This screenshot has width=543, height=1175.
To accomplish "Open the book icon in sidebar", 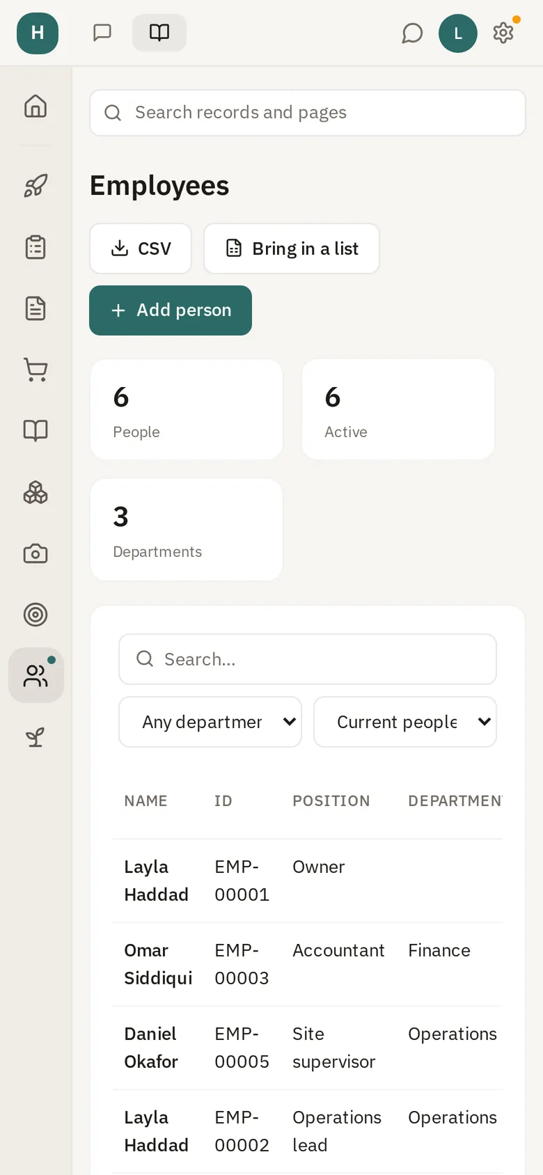I will (36, 431).
